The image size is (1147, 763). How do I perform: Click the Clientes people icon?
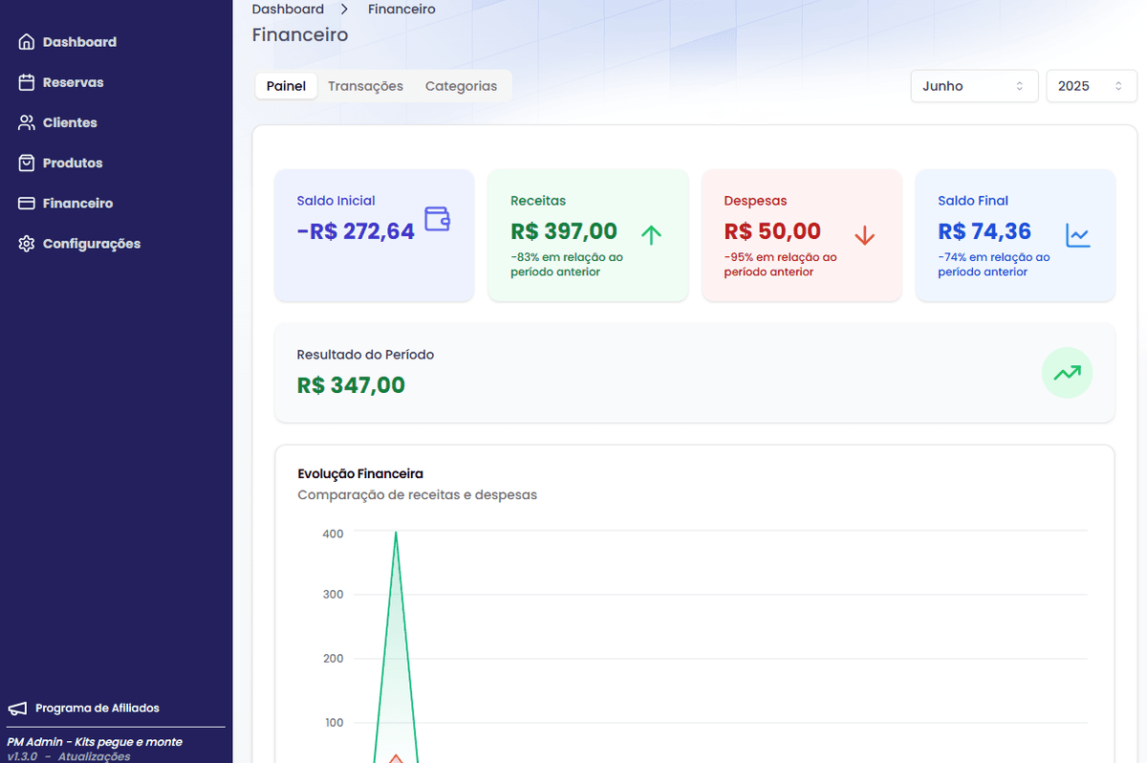(x=27, y=122)
